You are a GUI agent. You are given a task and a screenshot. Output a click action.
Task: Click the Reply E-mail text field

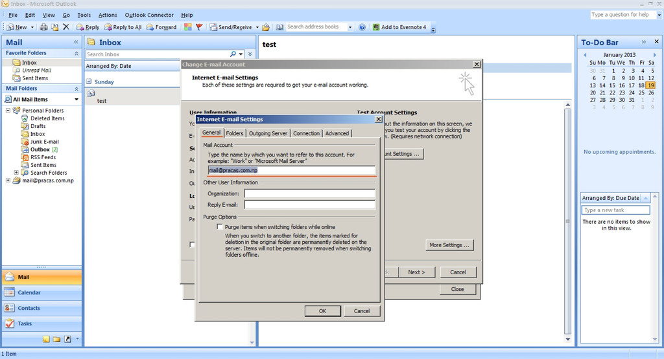309,204
